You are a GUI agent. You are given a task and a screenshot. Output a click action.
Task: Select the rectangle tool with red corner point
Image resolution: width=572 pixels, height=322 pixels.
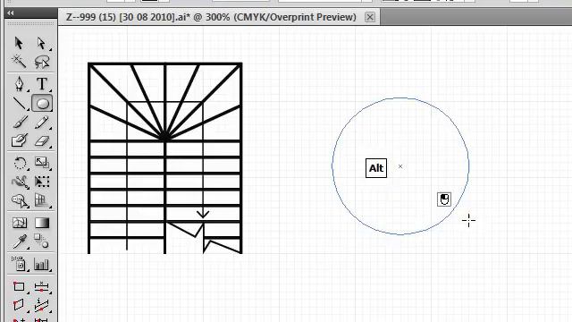pyautogui.click(x=19, y=286)
